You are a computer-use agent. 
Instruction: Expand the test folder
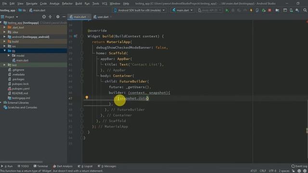(x=4, y=65)
